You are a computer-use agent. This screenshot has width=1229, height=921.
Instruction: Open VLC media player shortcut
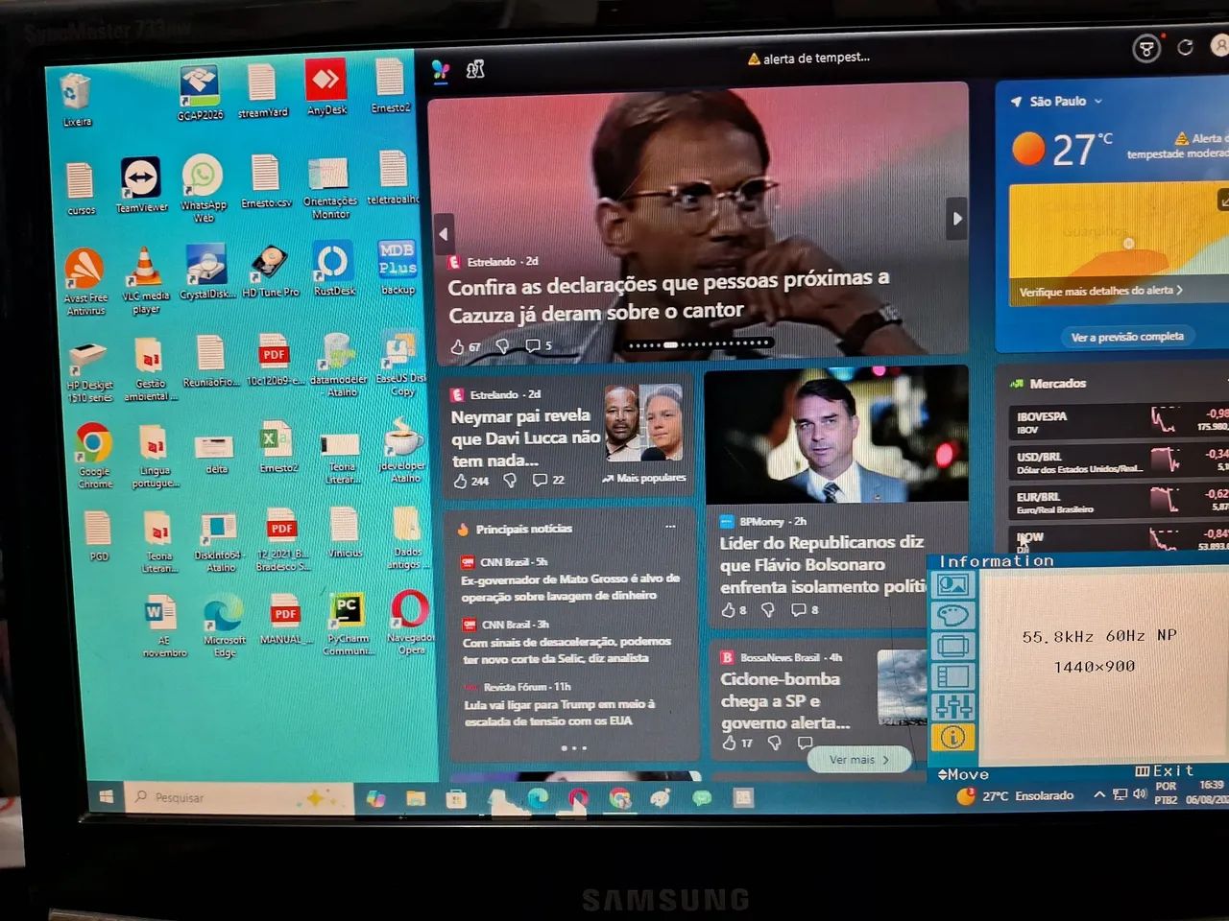click(145, 280)
